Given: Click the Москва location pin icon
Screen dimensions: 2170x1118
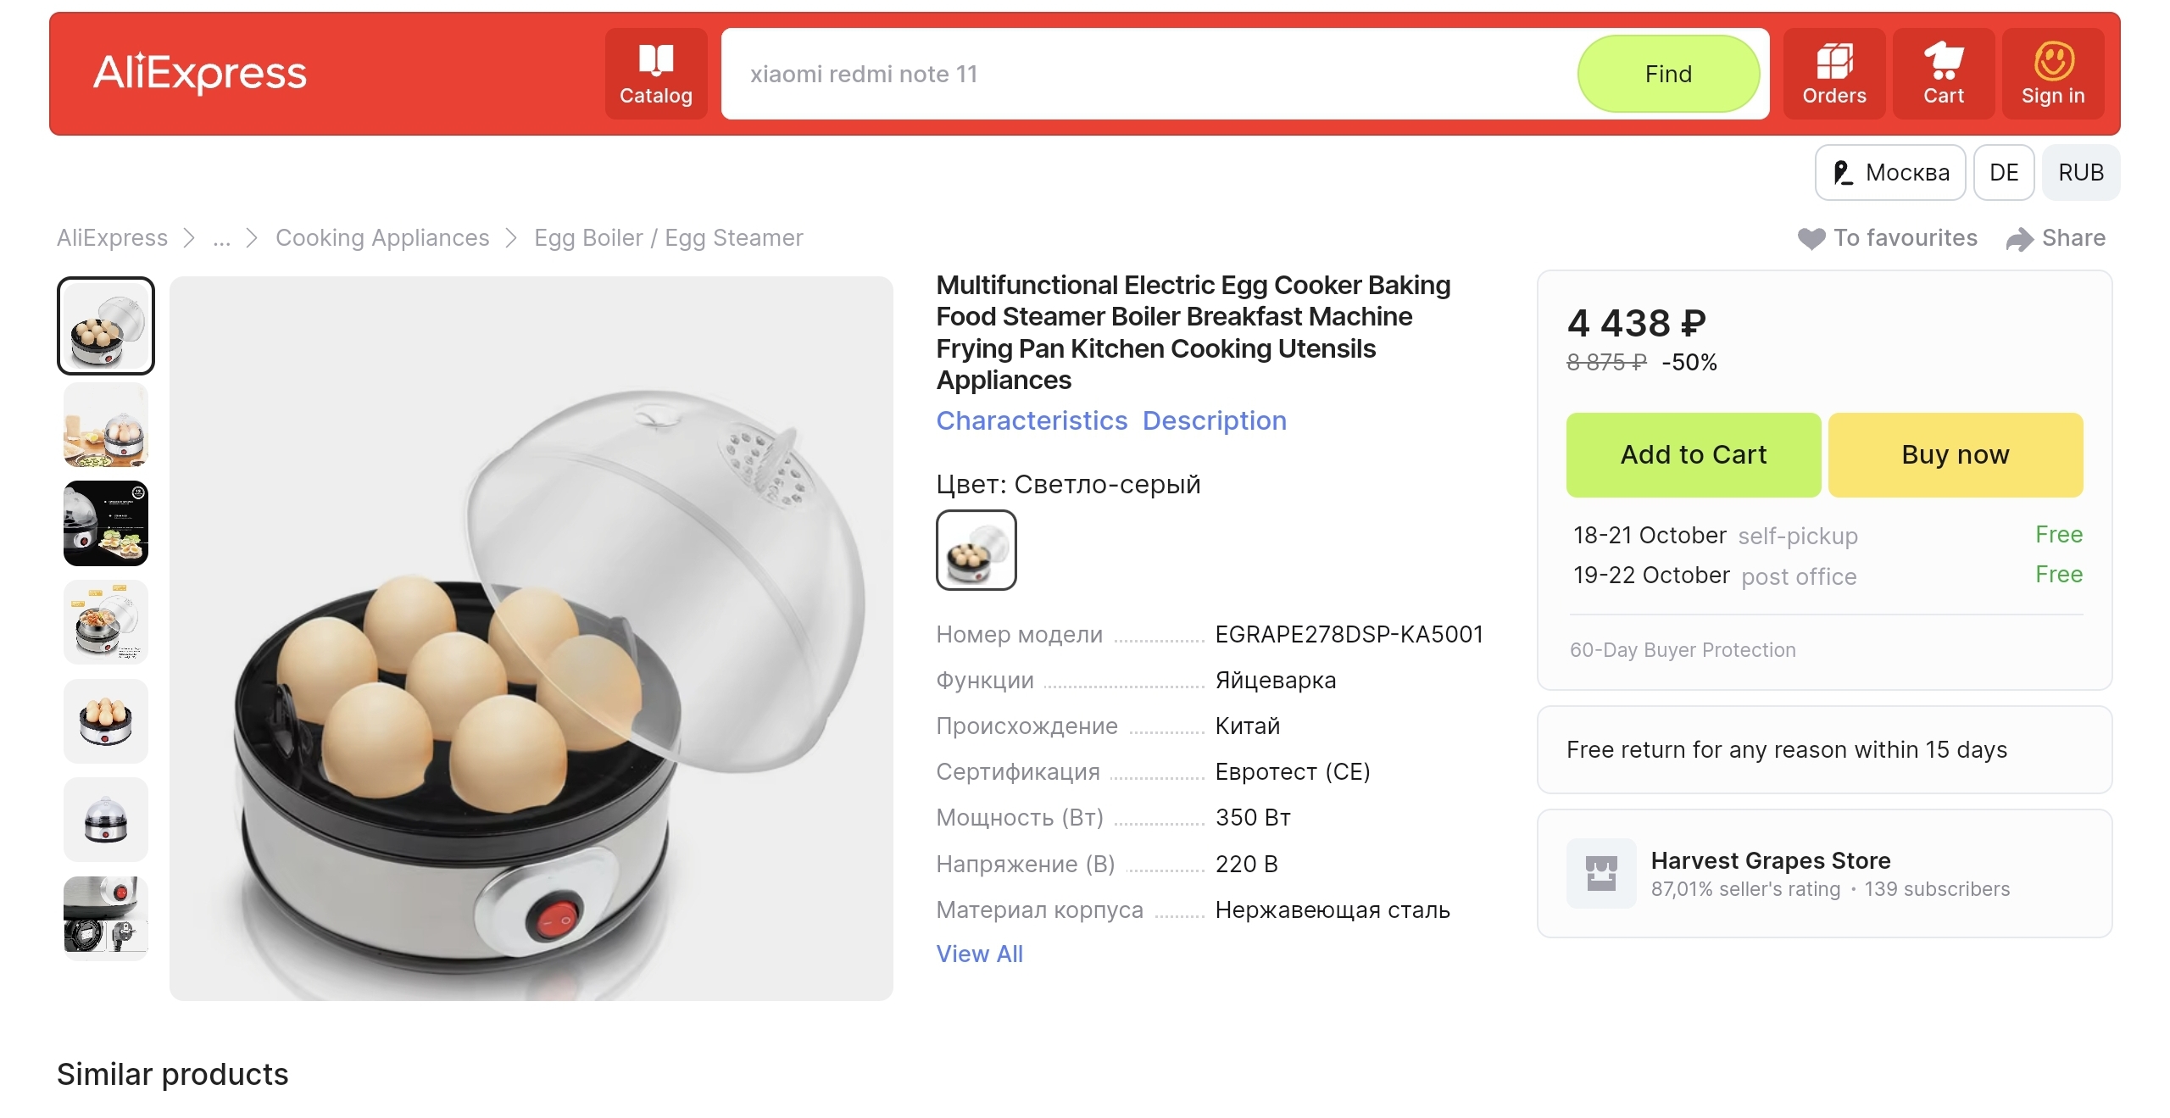Looking at the screenshot, I should tap(1842, 173).
